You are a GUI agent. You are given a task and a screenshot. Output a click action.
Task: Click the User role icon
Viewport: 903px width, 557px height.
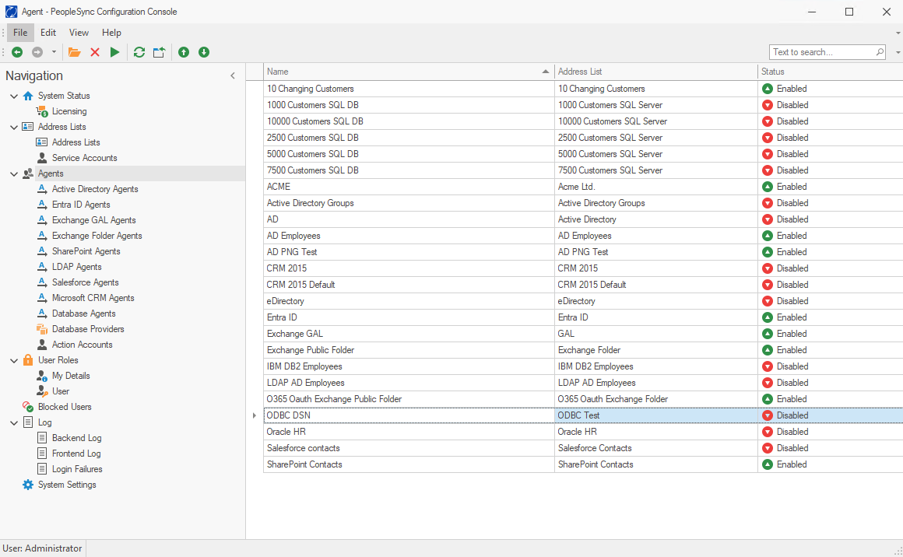pos(42,391)
